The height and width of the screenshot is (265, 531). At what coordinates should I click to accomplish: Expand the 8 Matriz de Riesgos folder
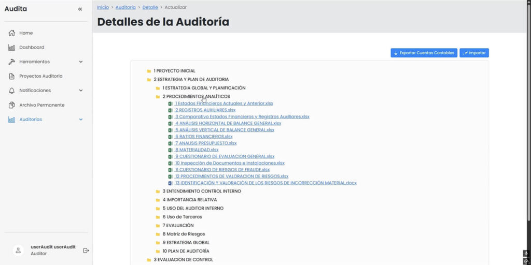click(x=158, y=234)
